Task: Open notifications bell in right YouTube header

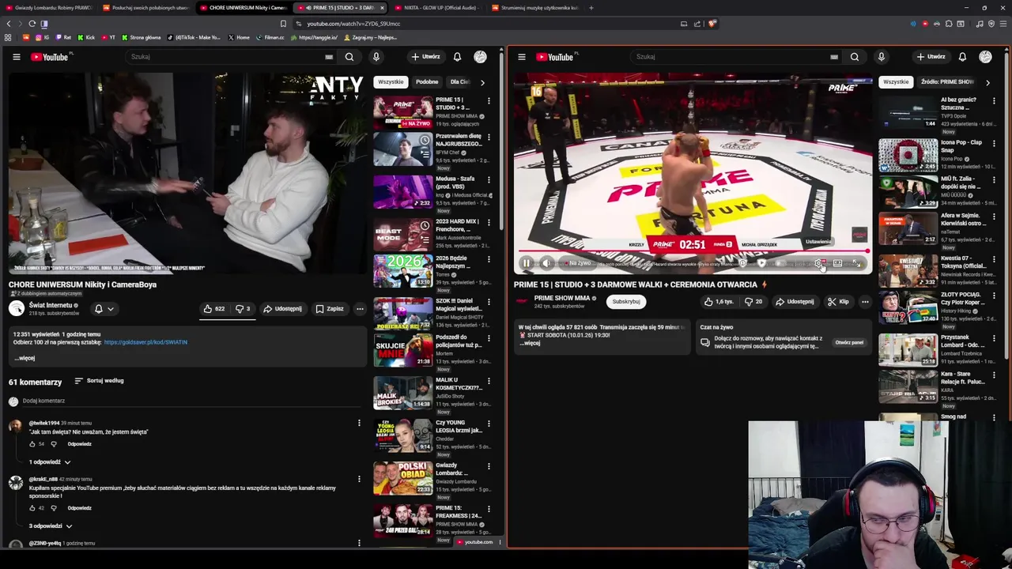Action: click(x=962, y=57)
